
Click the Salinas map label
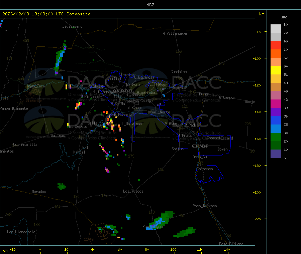pos(58,136)
